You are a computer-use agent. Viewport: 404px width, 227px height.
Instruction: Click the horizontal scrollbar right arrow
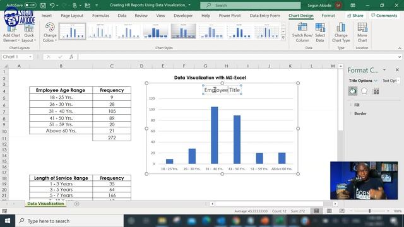click(x=335, y=204)
